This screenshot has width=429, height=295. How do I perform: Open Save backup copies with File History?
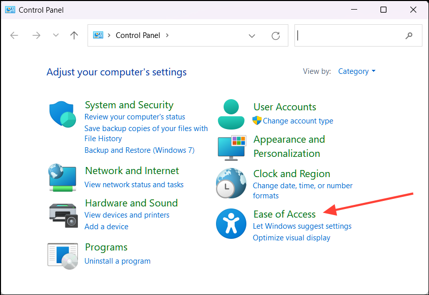[x=146, y=134]
